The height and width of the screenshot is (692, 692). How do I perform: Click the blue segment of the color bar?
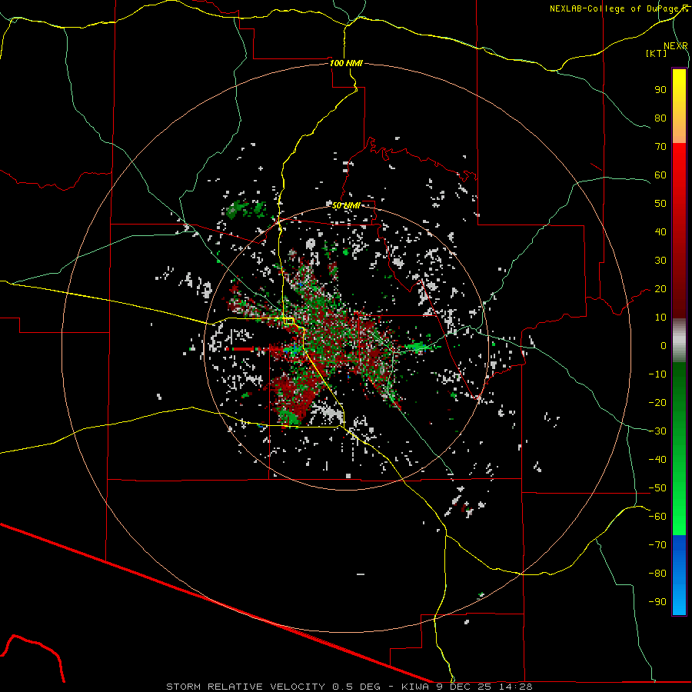679,575
